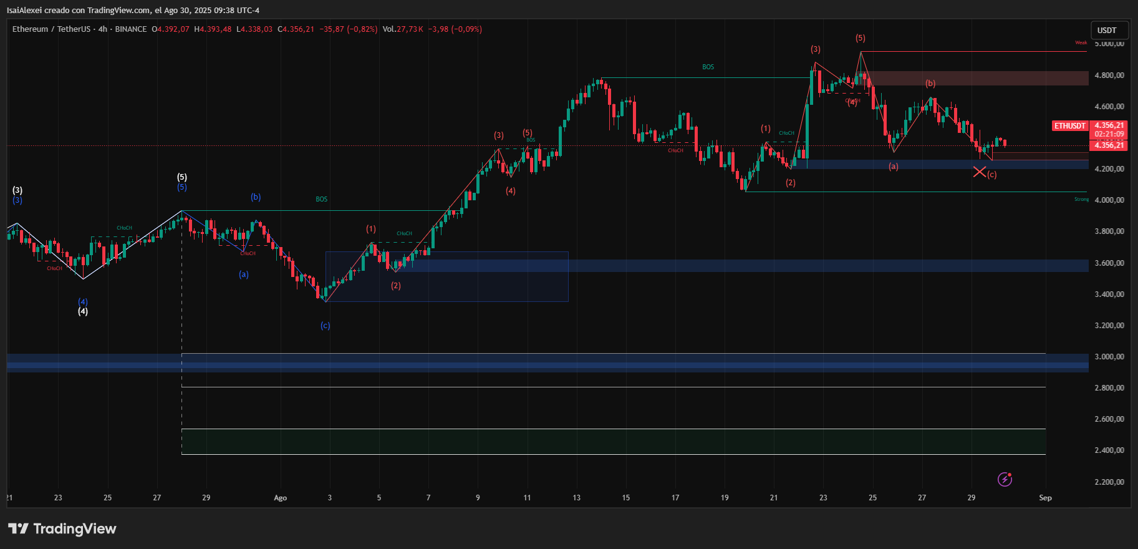Click the red (b) corrective wave label
This screenshot has width=1138, height=549.
[930, 84]
